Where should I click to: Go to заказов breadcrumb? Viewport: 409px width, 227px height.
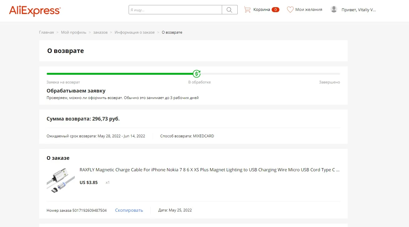[x=100, y=32]
